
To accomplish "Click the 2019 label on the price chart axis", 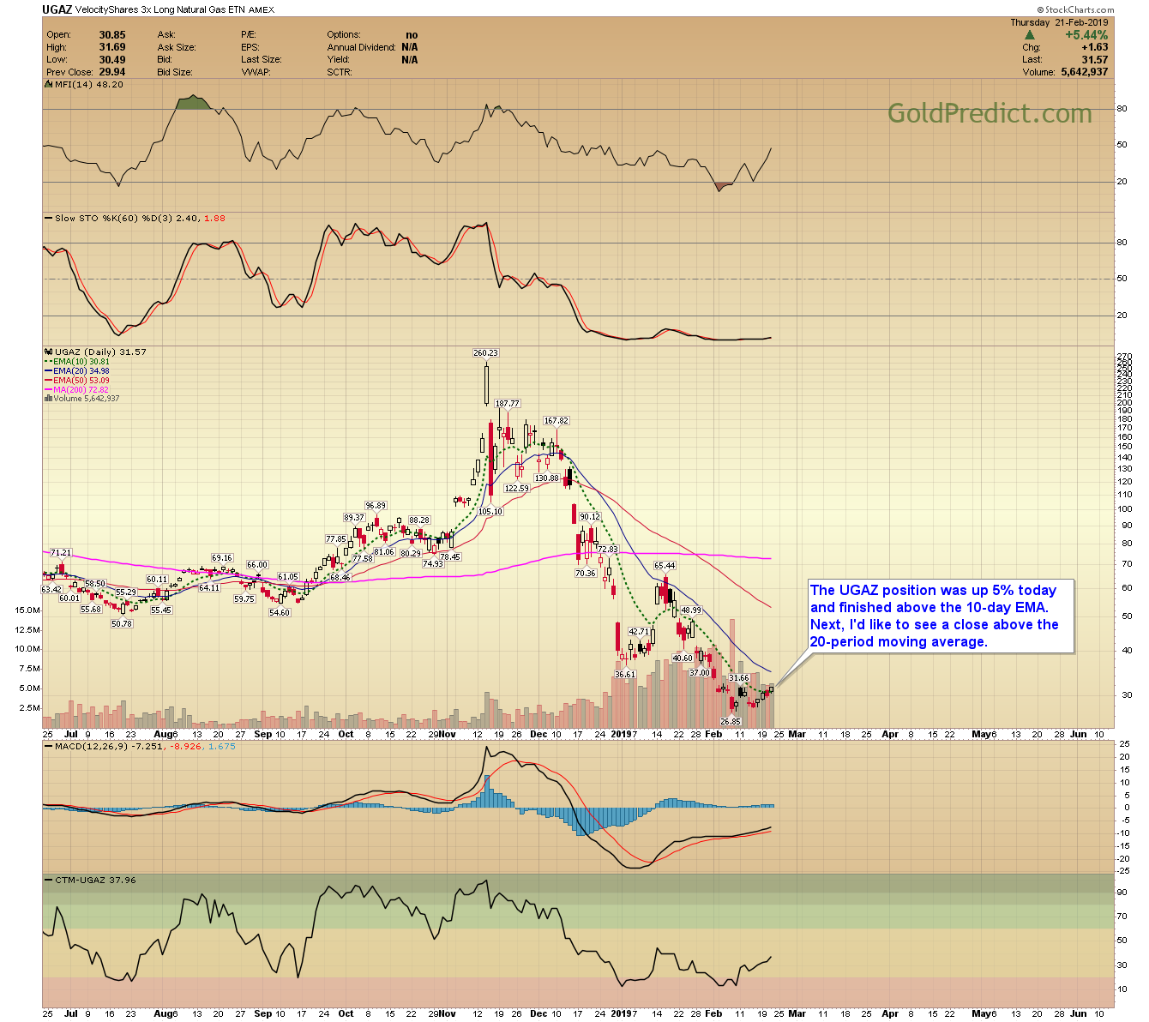I will tap(621, 734).
